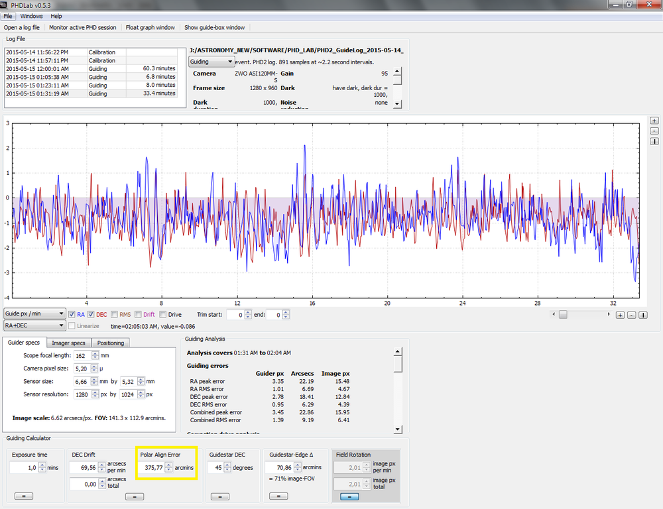663x509 pixels.
Task: Enable the RMS checkbox
Action: point(115,314)
